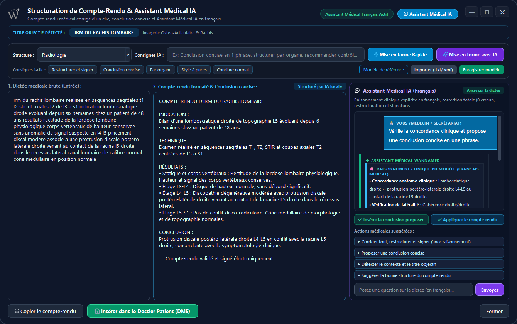Expand Détecter le contexte et le titre objectif

429,264
